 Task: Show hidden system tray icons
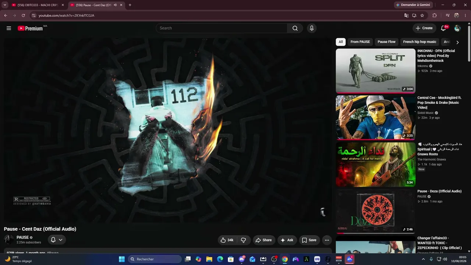point(423,259)
